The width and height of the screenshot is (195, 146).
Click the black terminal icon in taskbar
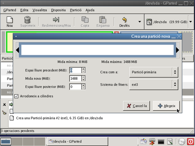click(x=161, y=142)
